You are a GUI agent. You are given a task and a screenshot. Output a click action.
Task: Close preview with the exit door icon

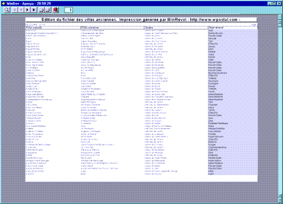(55, 10)
